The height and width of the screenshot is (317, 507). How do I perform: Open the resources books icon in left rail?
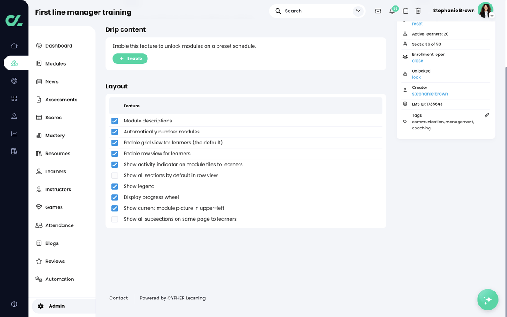coord(14,151)
